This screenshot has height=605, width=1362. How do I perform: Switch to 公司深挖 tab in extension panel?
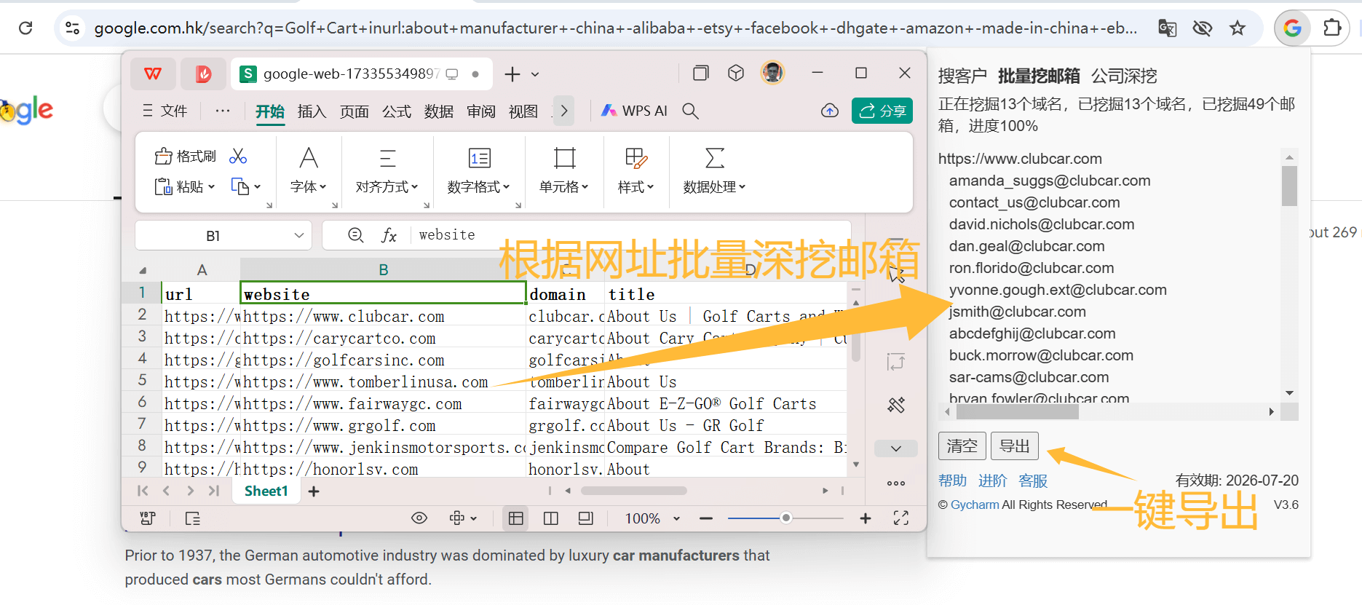pyautogui.click(x=1124, y=76)
